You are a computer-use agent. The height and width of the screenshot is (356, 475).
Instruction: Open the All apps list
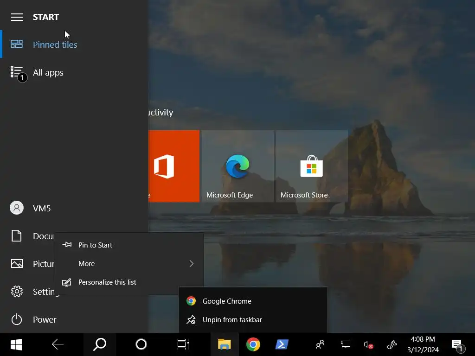coord(74,72)
